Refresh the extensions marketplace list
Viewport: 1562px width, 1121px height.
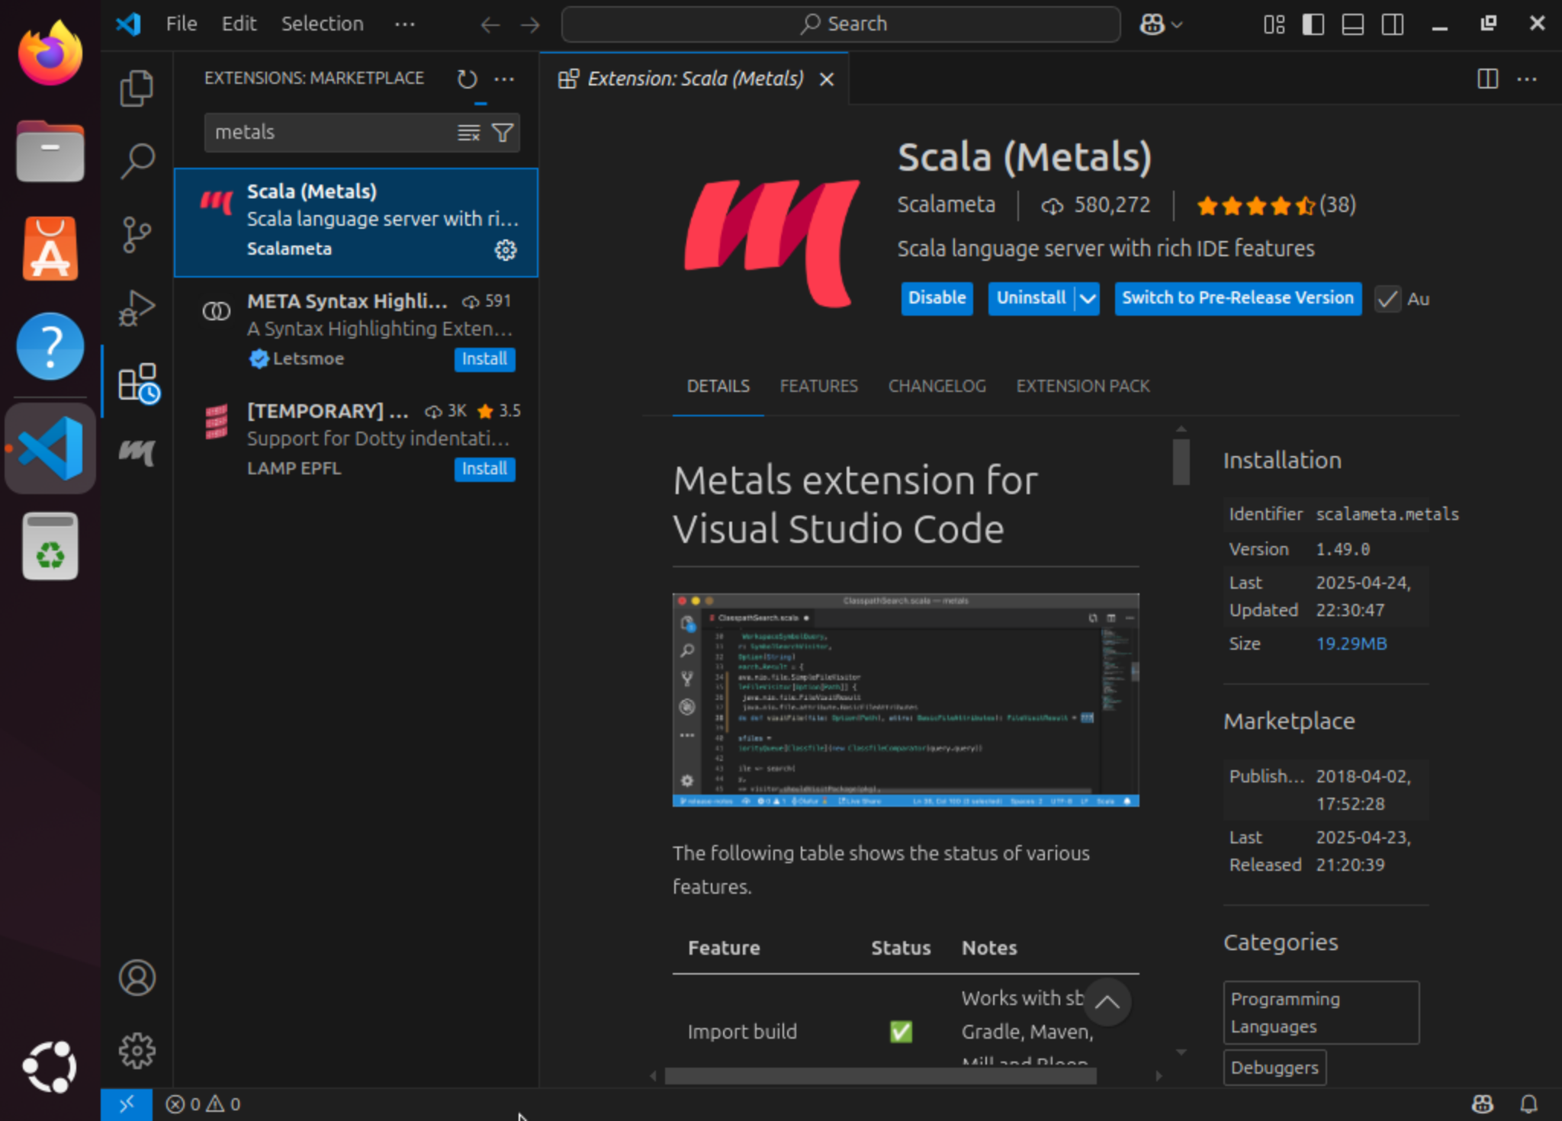467,79
